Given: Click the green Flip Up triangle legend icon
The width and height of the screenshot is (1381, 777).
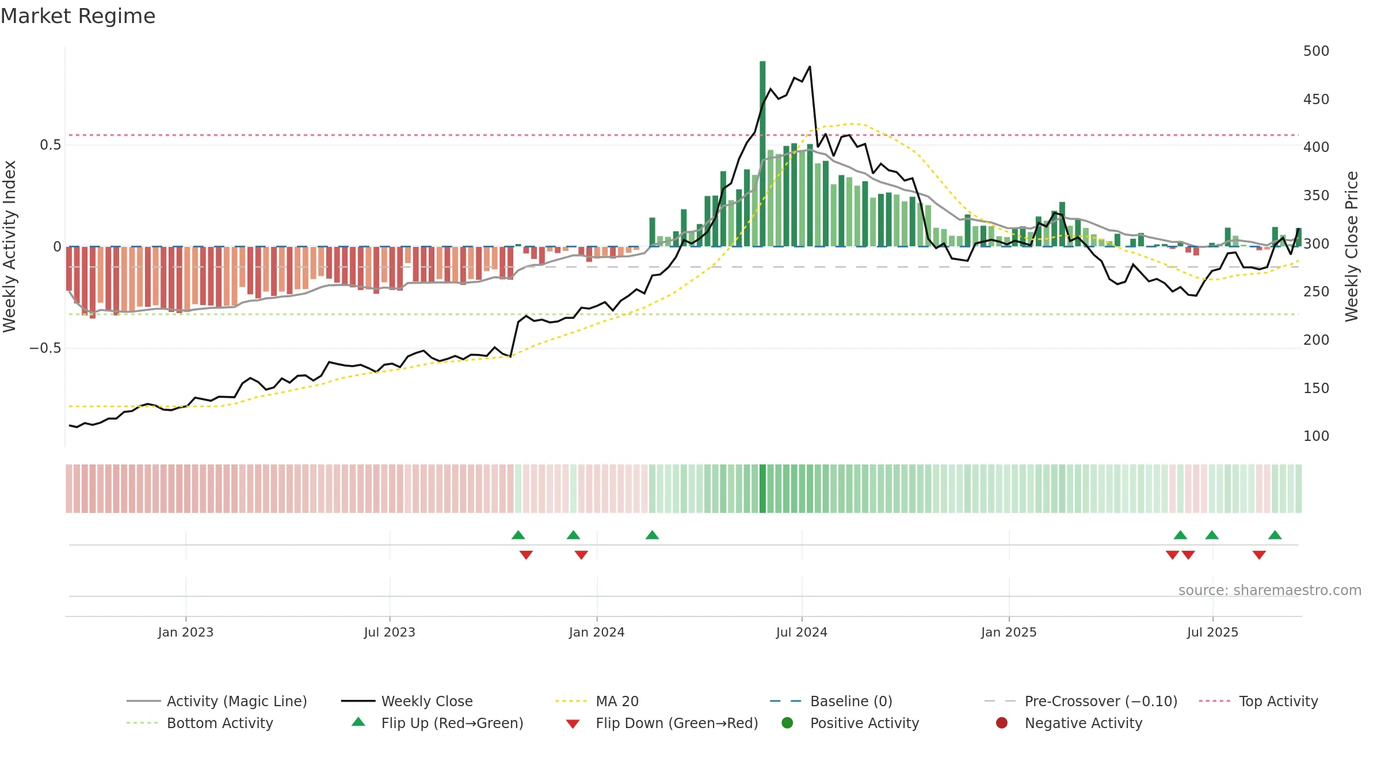Looking at the screenshot, I should [x=358, y=722].
